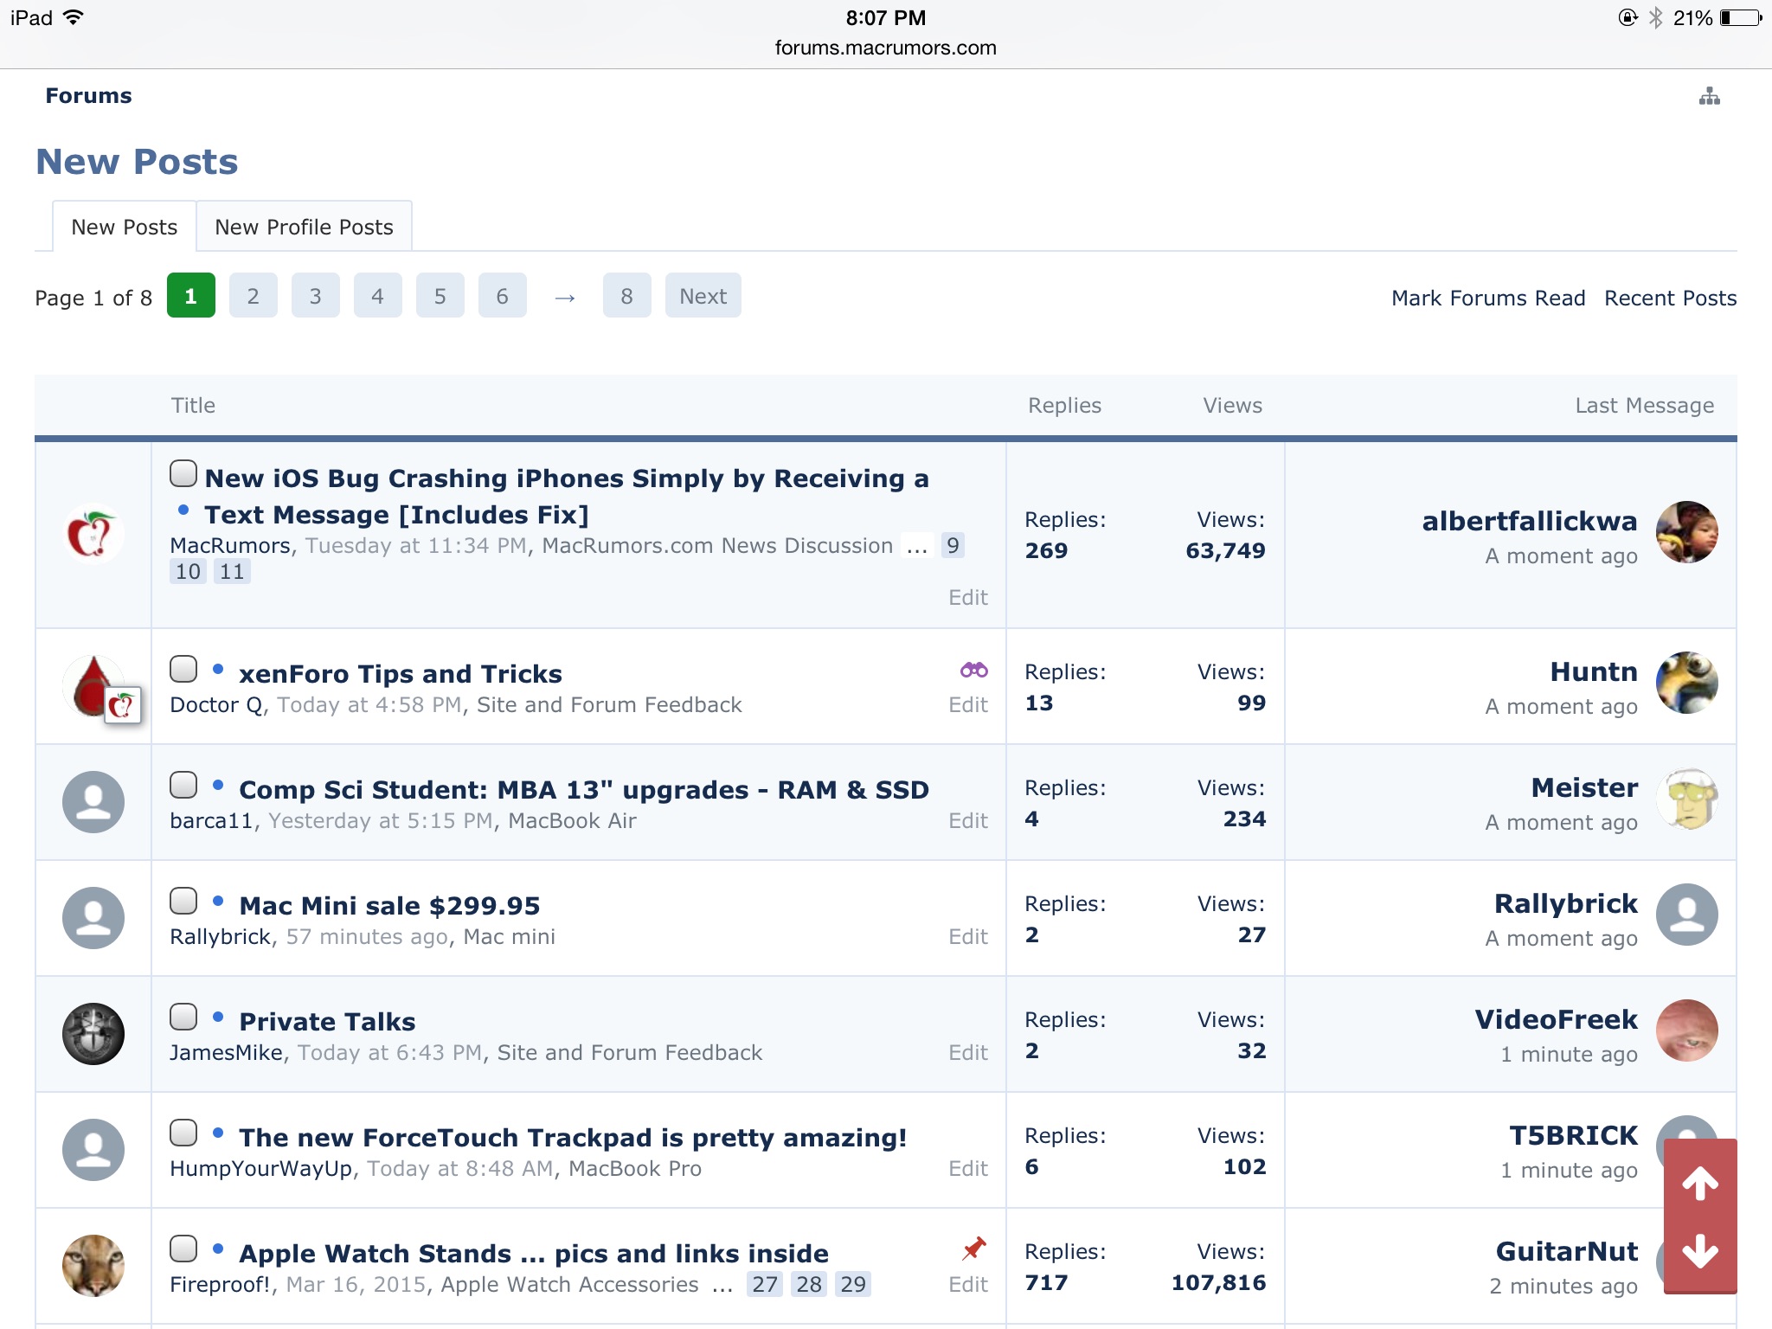This screenshot has height=1329, width=1772.
Task: Tick the Private Talks thread checkbox
Action: (183, 1017)
